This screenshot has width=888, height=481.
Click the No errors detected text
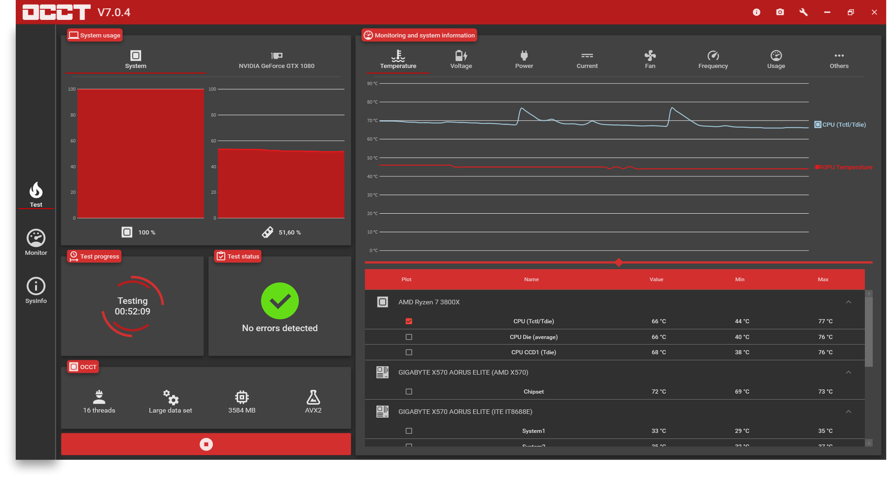point(280,328)
